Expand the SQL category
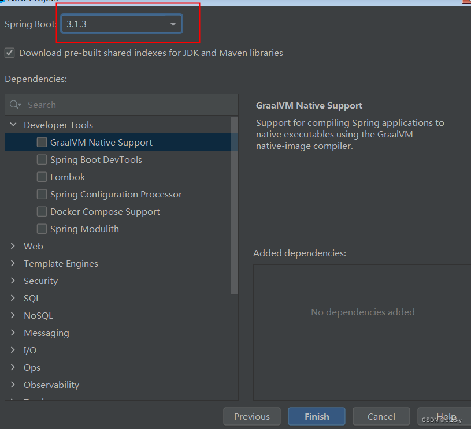This screenshot has height=429, width=471. pos(13,298)
